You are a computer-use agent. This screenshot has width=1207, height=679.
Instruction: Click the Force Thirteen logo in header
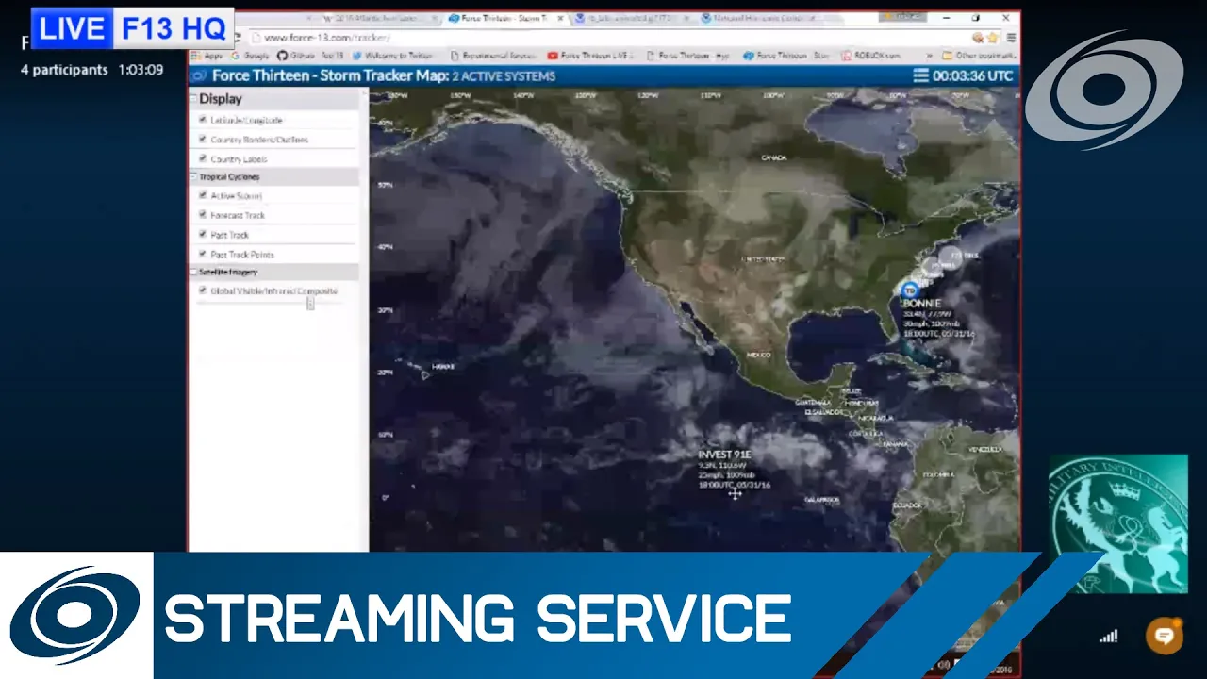point(199,76)
